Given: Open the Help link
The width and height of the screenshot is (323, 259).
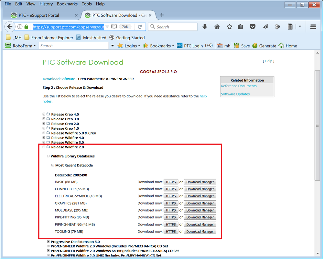Looking at the screenshot, I should coord(268,61).
